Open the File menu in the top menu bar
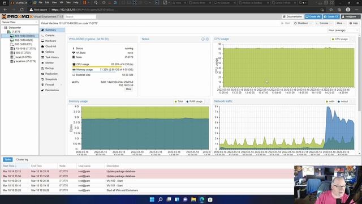Viewport: 362px width, 204px height. (x=40, y=2)
